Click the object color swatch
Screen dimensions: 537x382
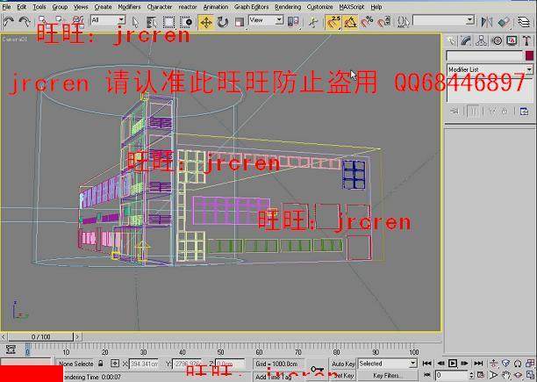[x=529, y=55]
